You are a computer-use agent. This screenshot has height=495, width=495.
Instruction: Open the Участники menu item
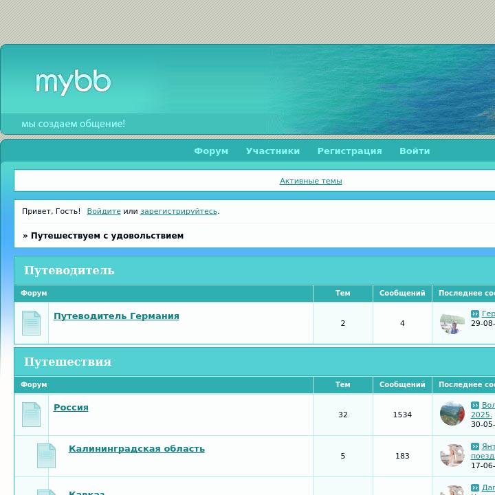273,151
